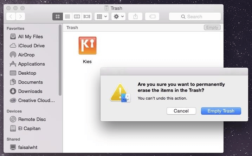252x156 pixels.
Task: Open the Action gear menu
Action: point(118,16)
